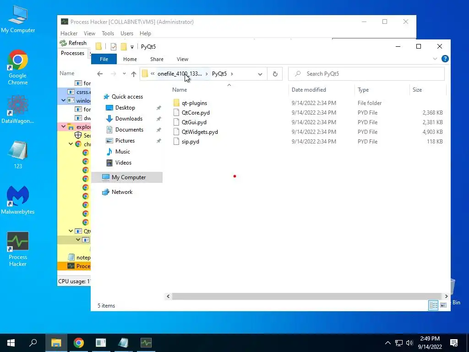This screenshot has height=352, width=469.
Task: Open the 123 notepad desktop file
Action: coord(18,155)
